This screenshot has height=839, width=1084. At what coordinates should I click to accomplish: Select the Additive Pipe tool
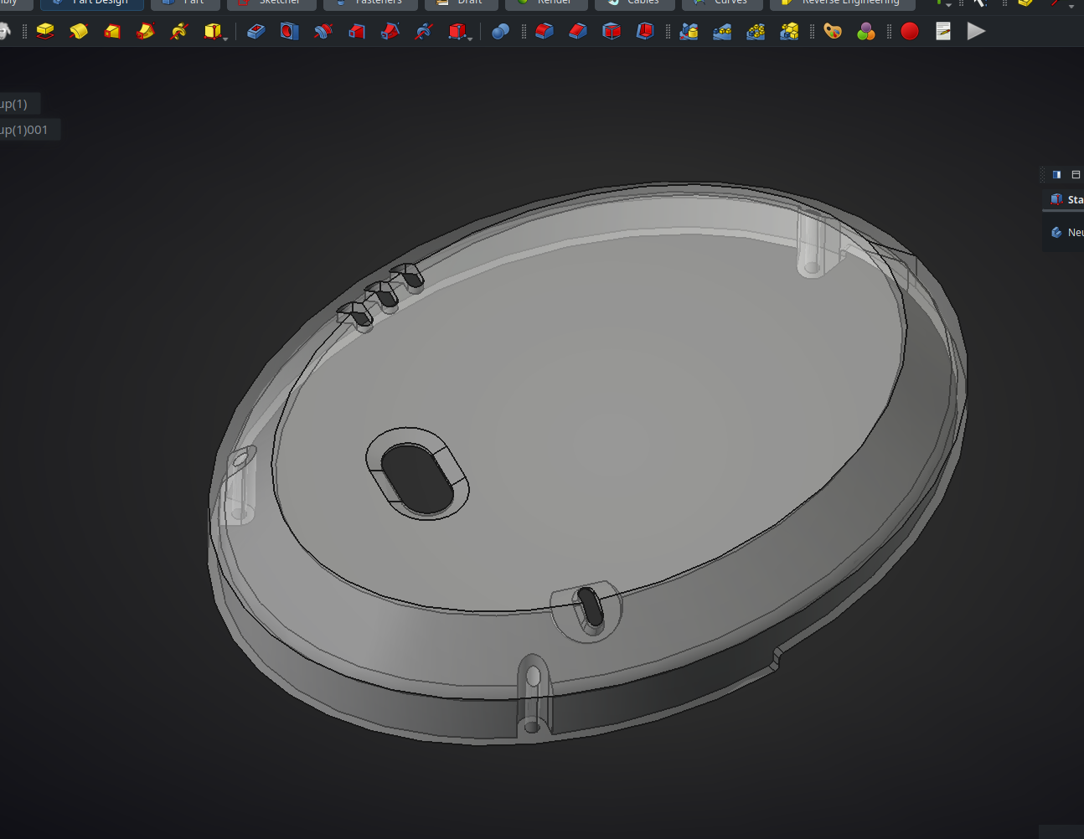[x=146, y=32]
